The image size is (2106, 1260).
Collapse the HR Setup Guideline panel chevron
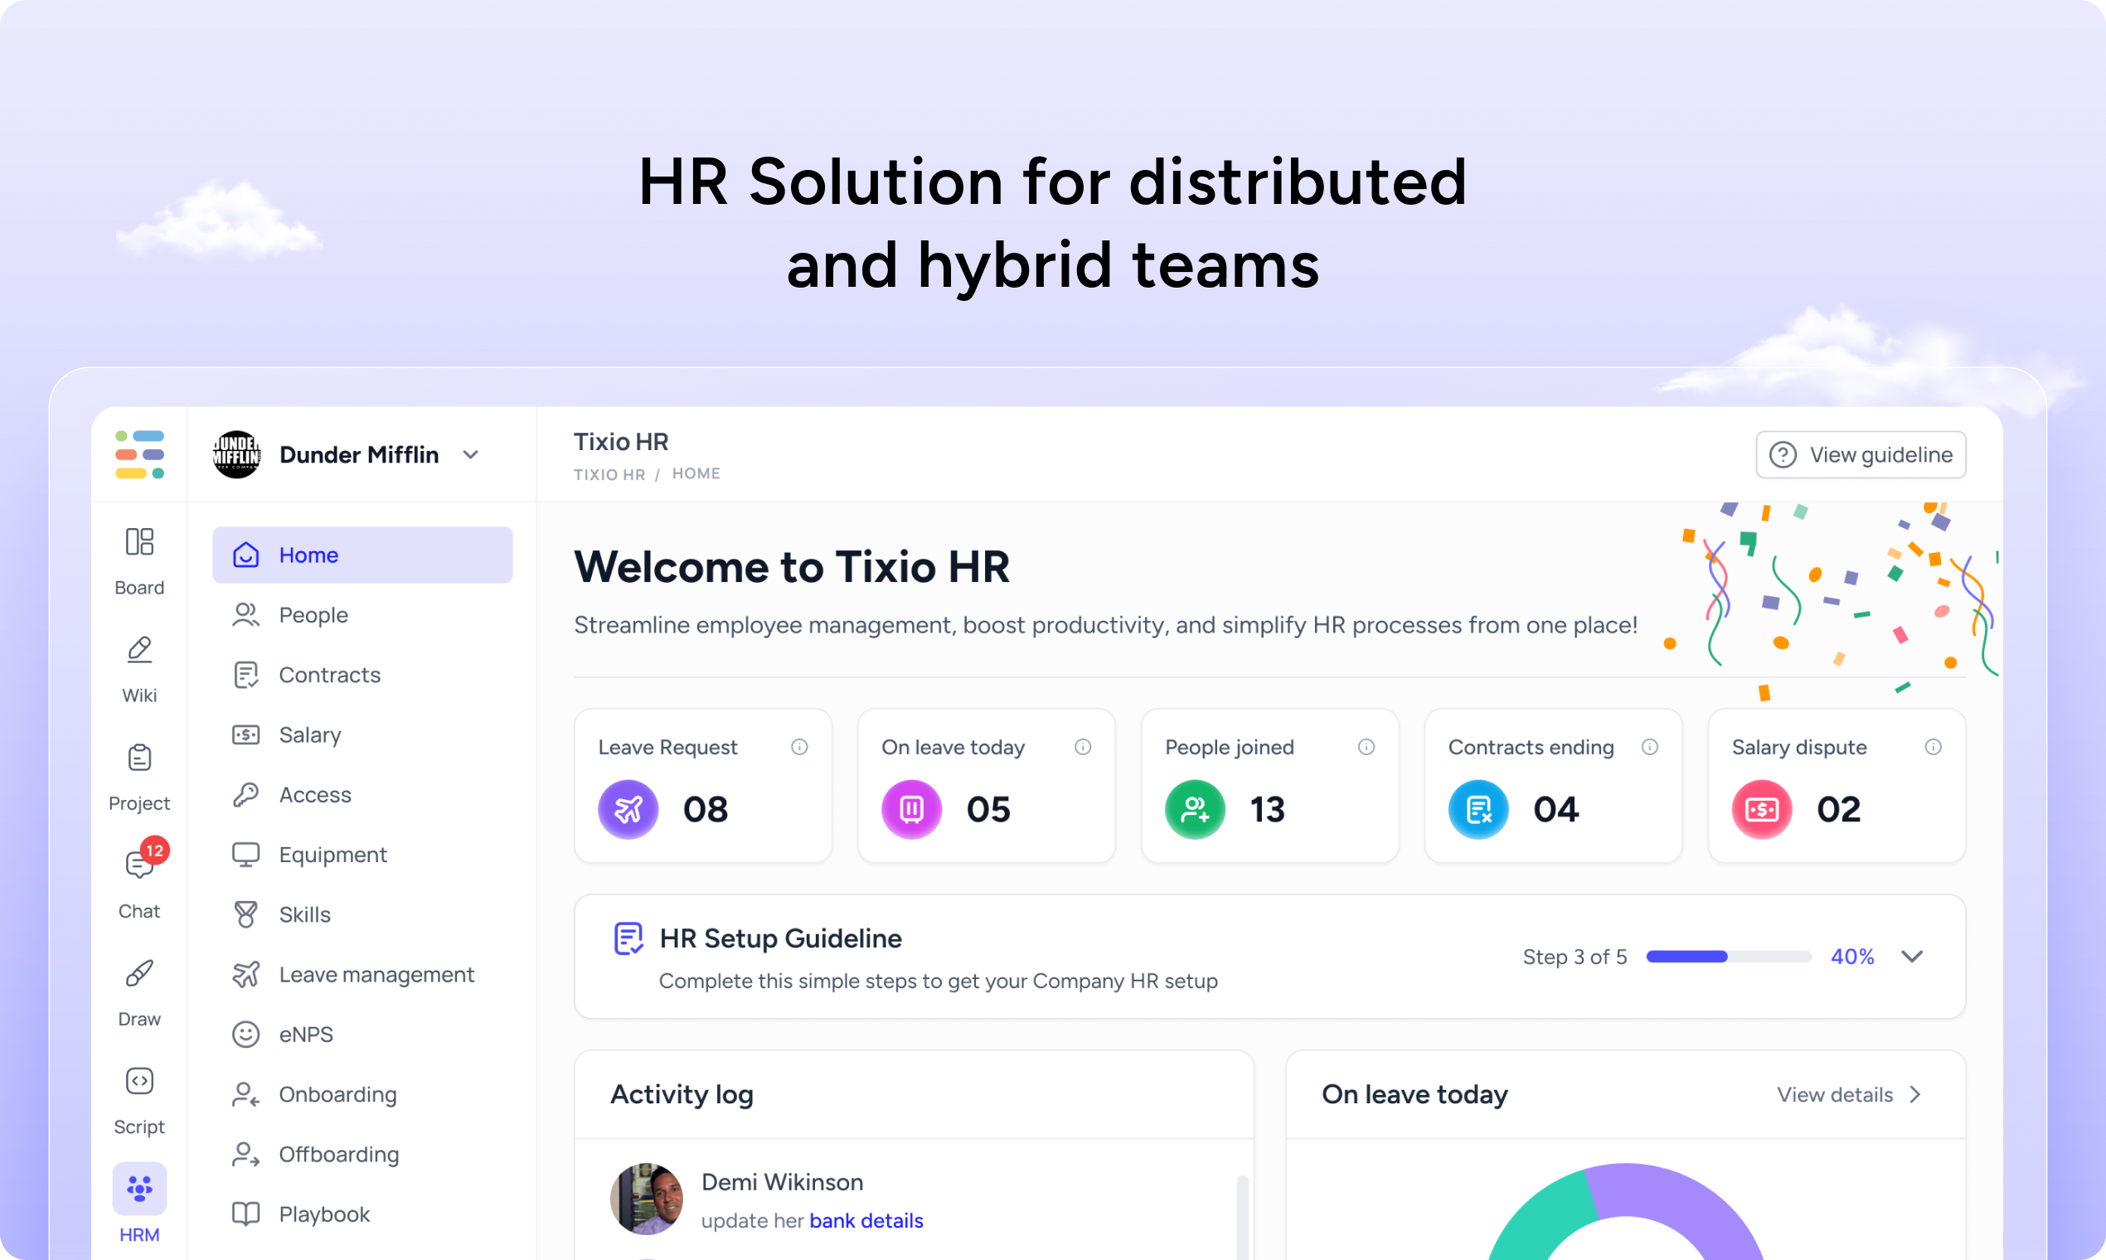[1912, 957]
